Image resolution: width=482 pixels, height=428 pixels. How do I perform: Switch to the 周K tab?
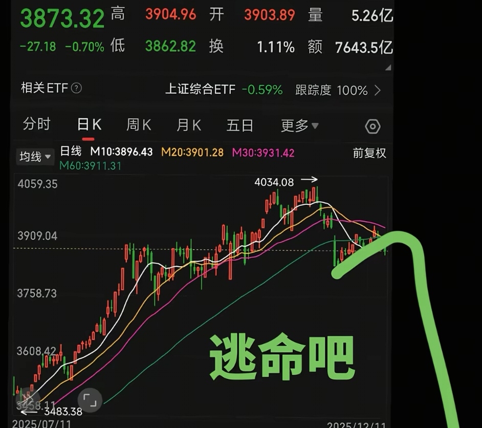(x=139, y=125)
